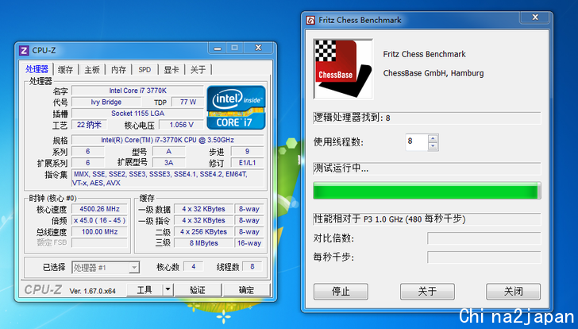Close the CPU-Z window
Viewport: 578px width, 329px height.
pos(258,48)
